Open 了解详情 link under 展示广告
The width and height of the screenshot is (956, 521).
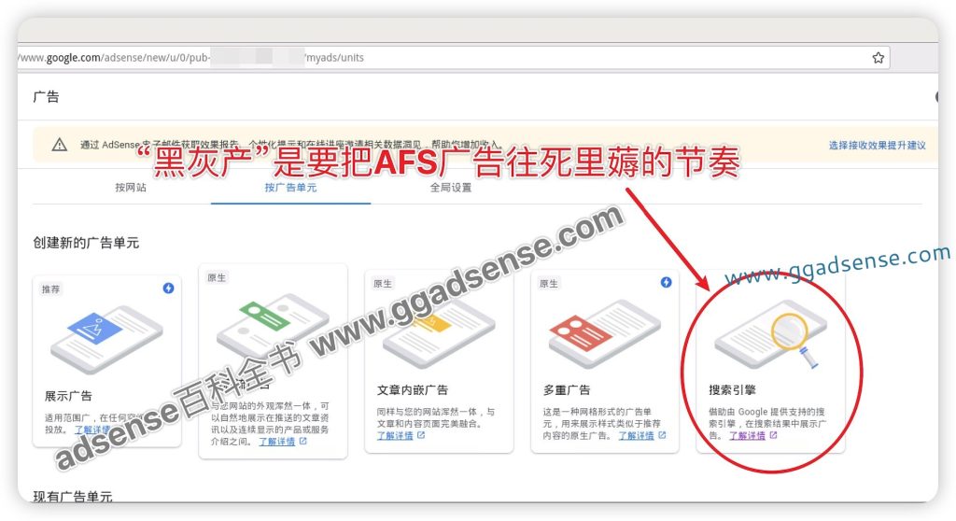tap(92, 429)
